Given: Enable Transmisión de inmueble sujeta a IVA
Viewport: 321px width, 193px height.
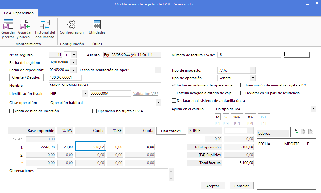Looking at the screenshot, I should pyautogui.click(x=242, y=85).
